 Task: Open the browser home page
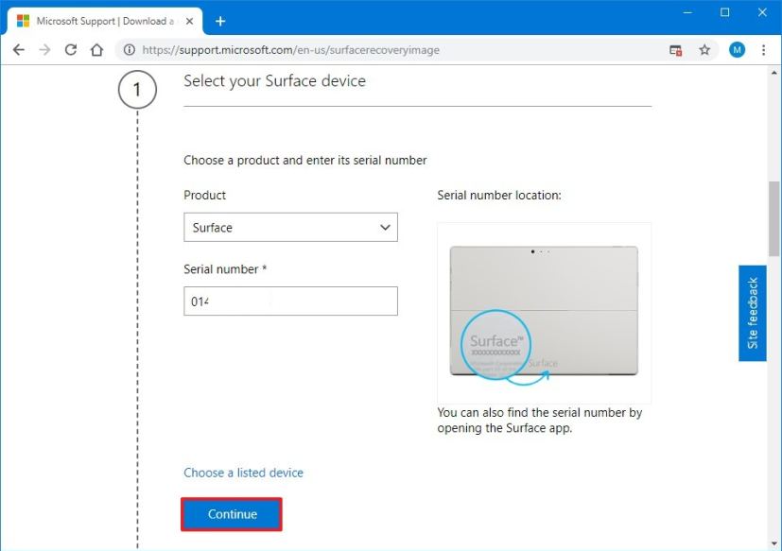pos(96,50)
